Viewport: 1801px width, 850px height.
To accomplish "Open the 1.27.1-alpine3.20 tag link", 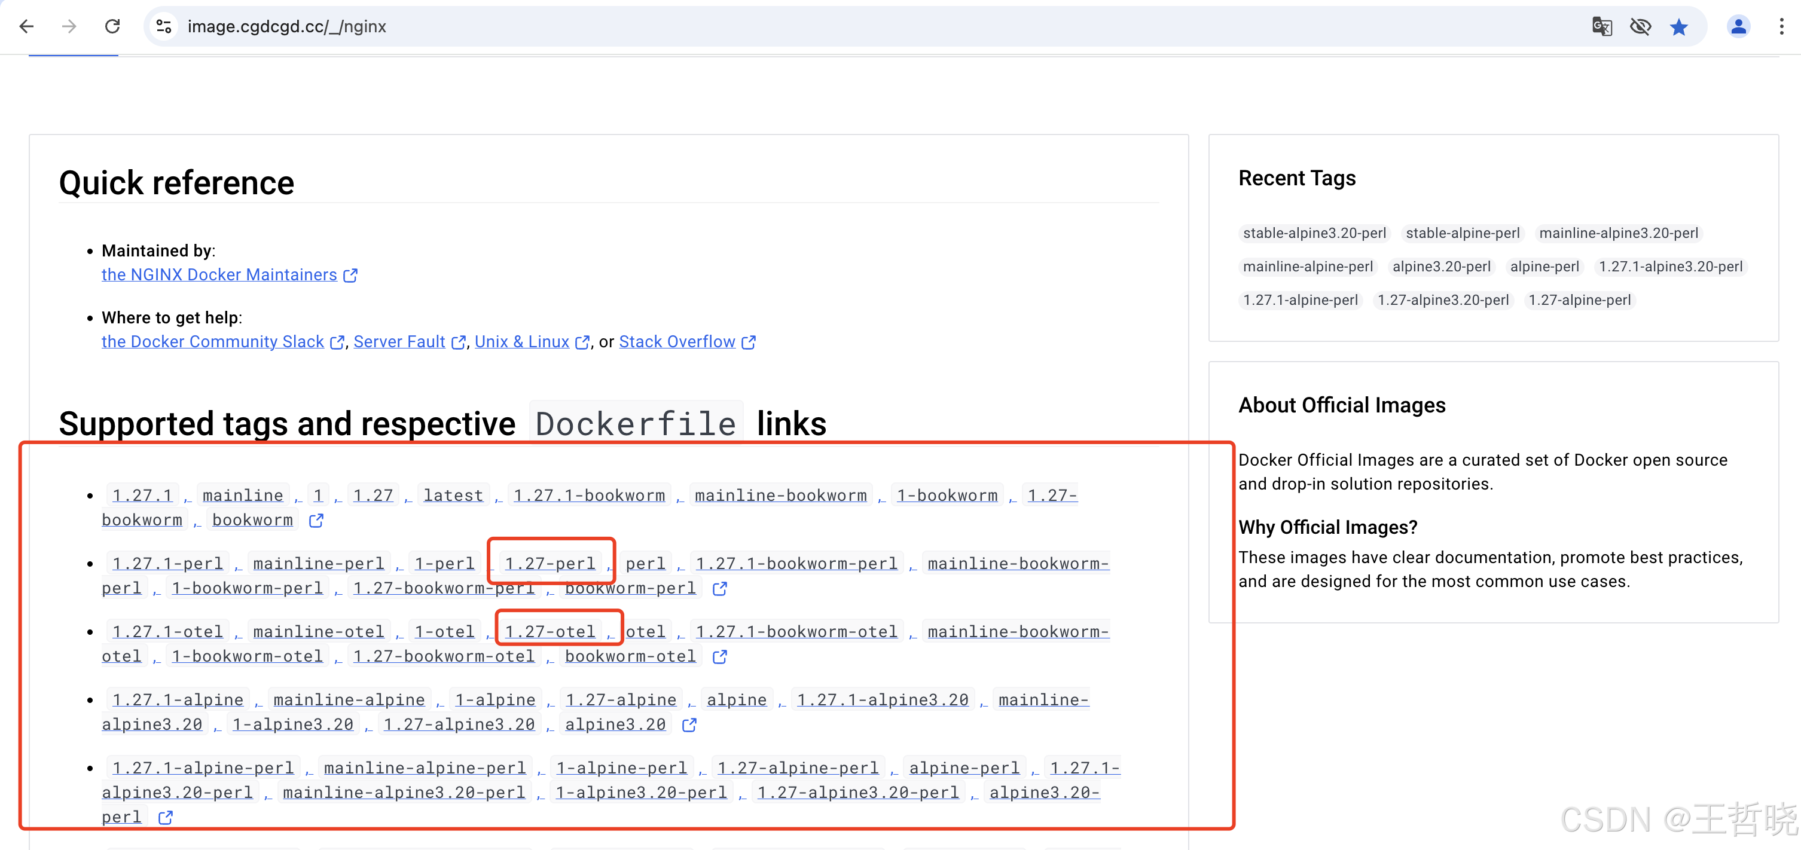I will (883, 700).
